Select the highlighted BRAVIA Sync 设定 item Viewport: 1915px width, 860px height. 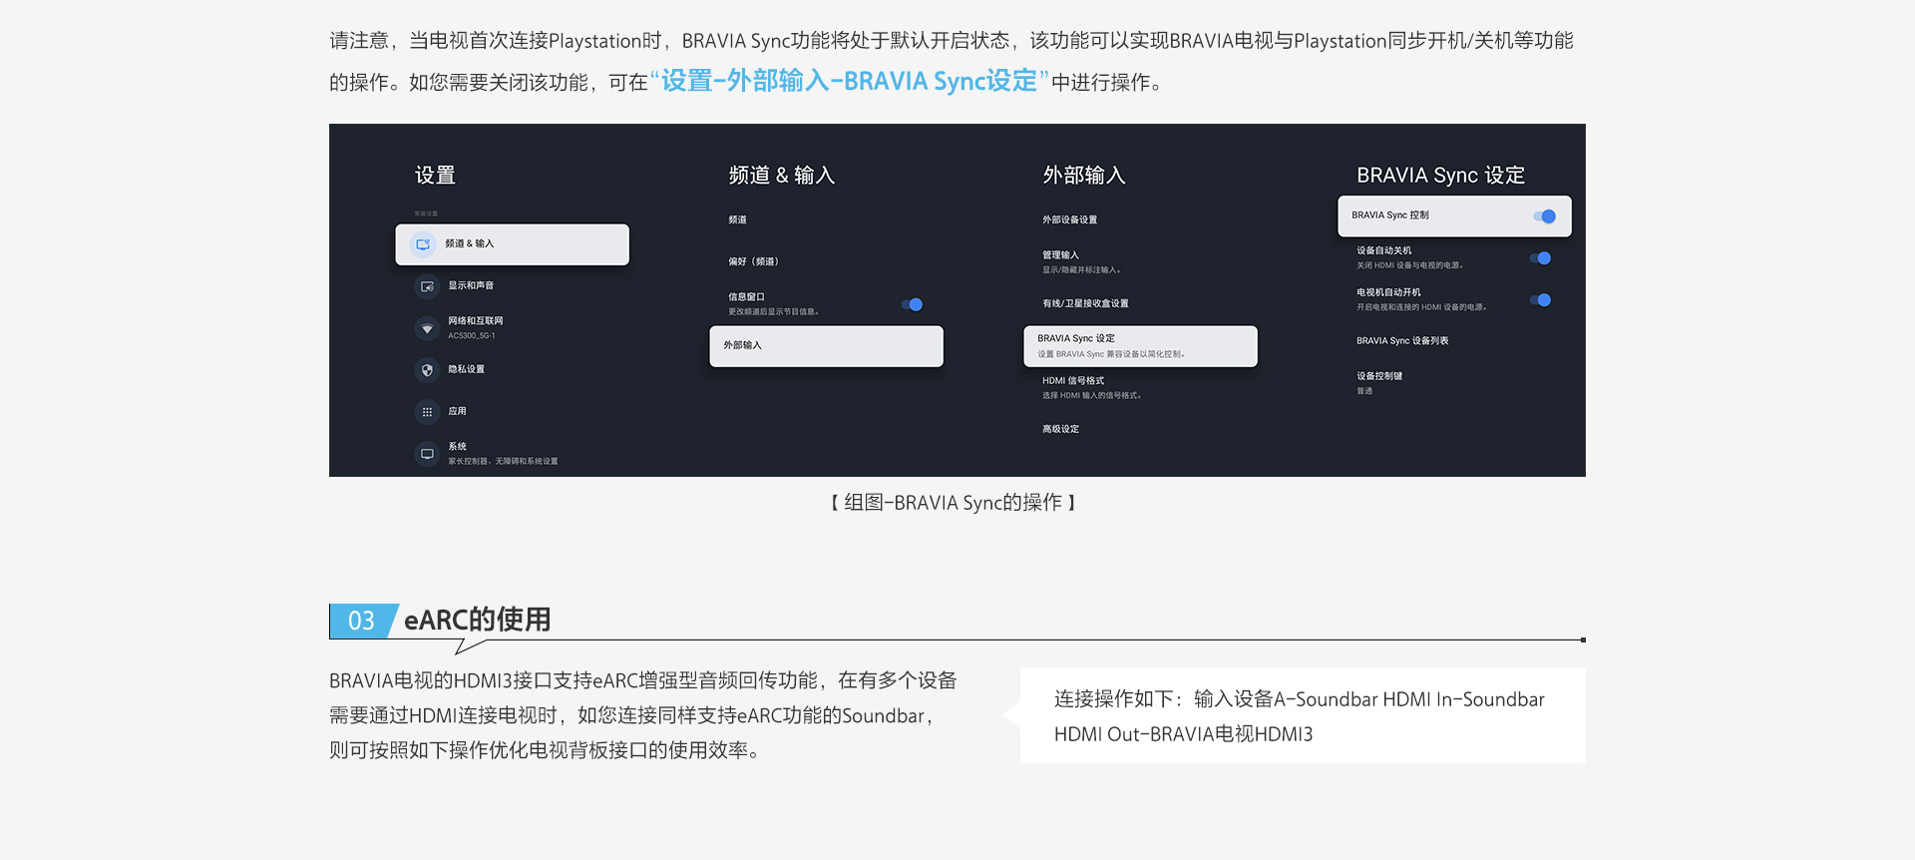pos(1140,346)
